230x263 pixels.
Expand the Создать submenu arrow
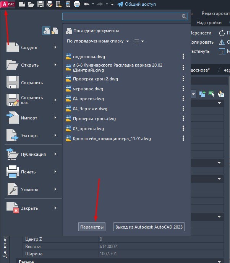[55, 47]
